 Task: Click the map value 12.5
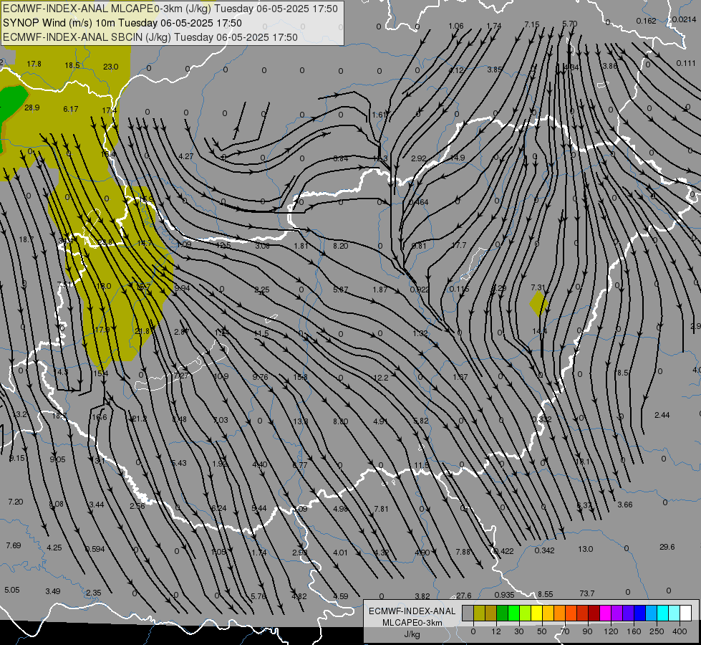[x=223, y=245]
